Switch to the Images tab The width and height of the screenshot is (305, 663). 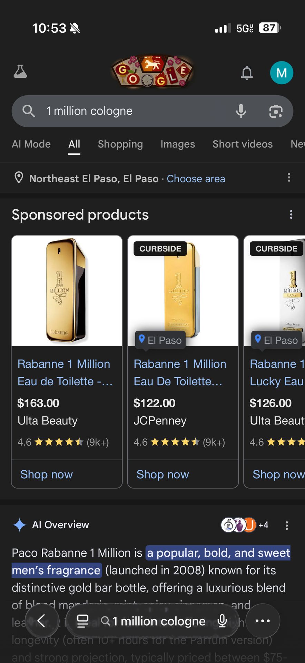(178, 144)
